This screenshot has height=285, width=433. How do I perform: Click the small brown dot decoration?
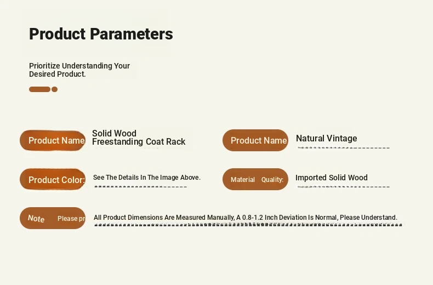[x=54, y=89]
